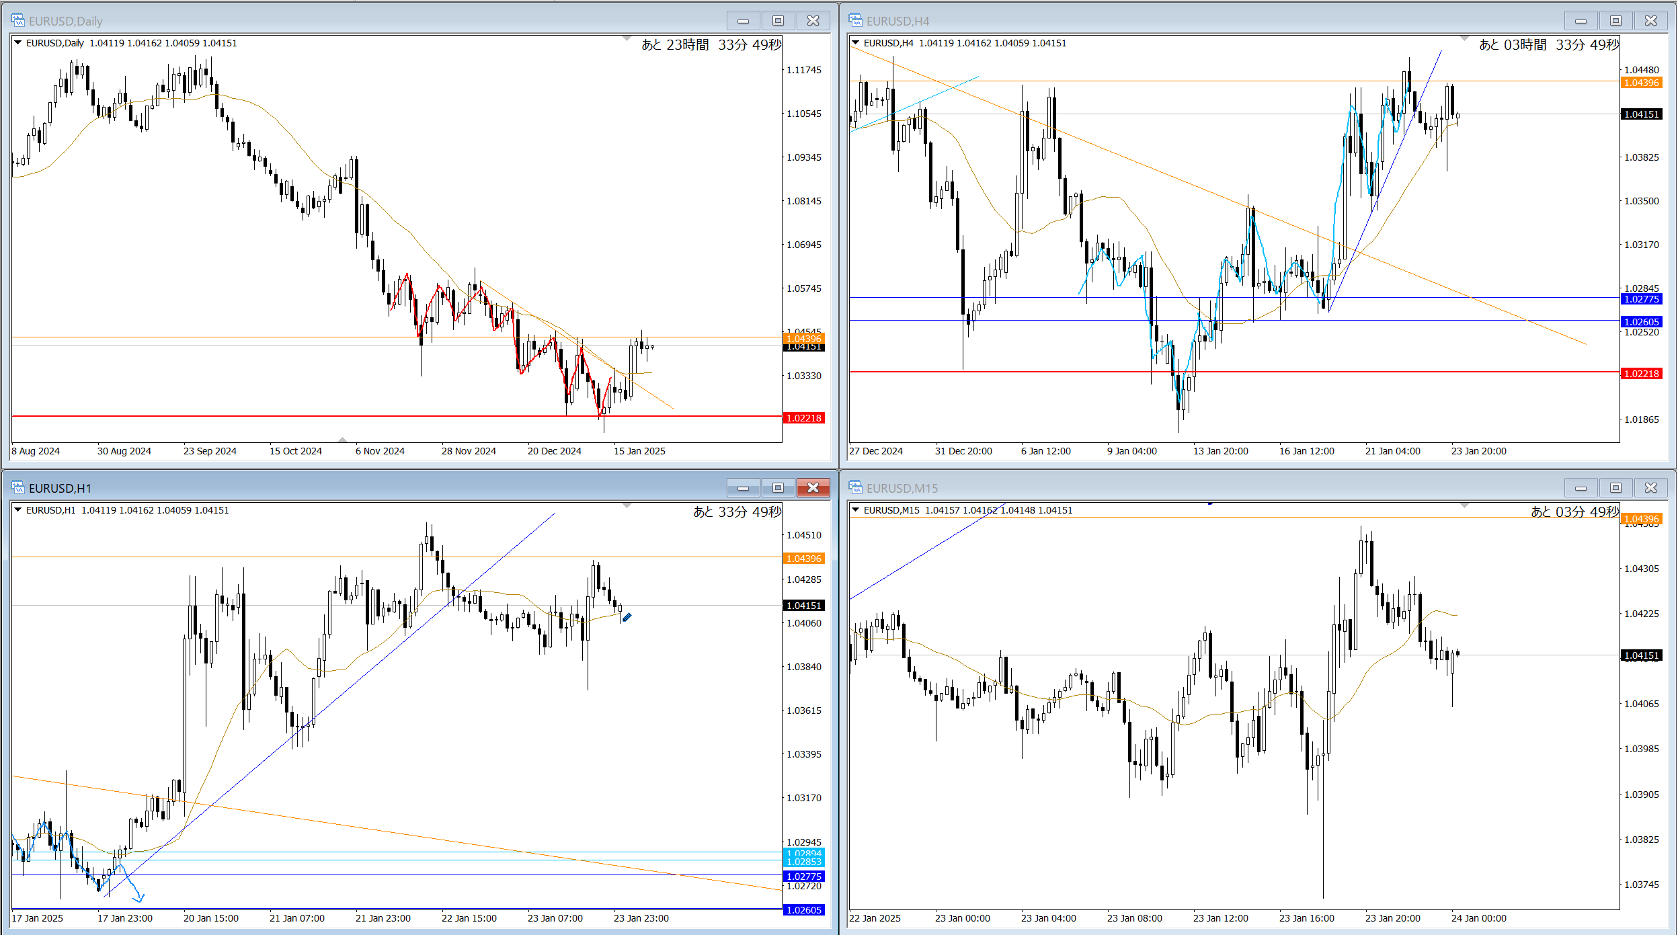Screen dimensions: 1678x935
Task: Expand the EURUSD,Daily symbol dropdown triangle
Action: pos(18,43)
